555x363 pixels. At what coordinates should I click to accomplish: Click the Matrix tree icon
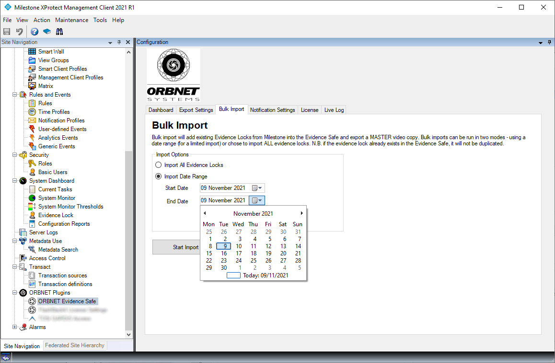(x=32, y=86)
